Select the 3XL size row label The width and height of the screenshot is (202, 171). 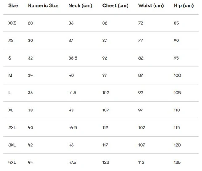12,145
